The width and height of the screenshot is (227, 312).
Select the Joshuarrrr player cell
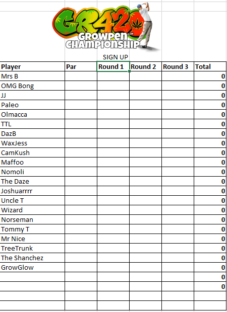pyautogui.click(x=32, y=191)
